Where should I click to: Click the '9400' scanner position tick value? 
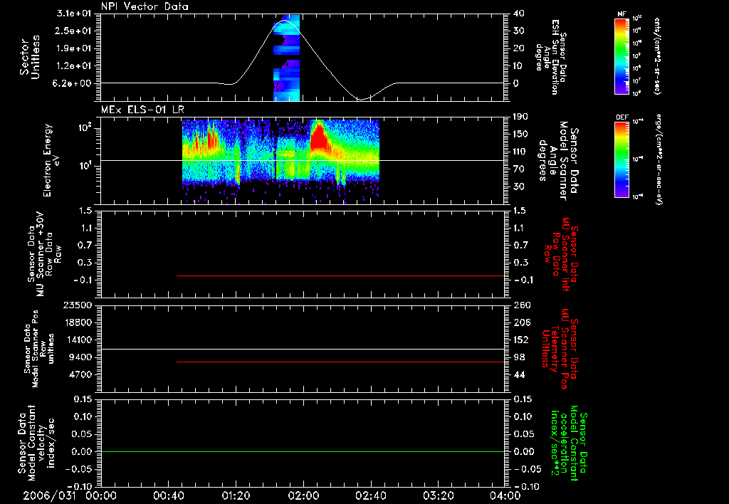click(80, 357)
